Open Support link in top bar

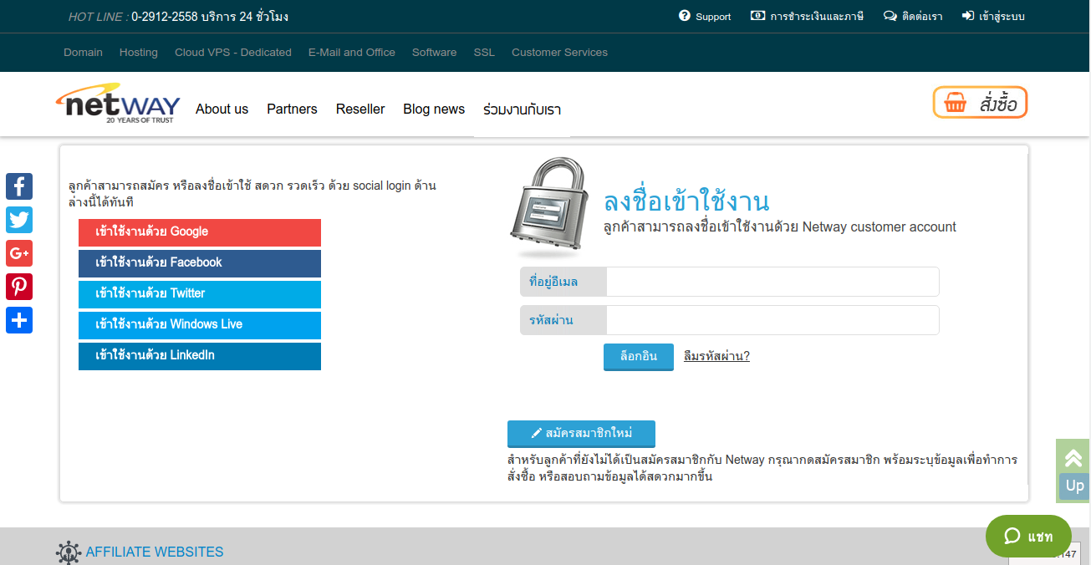click(x=705, y=17)
